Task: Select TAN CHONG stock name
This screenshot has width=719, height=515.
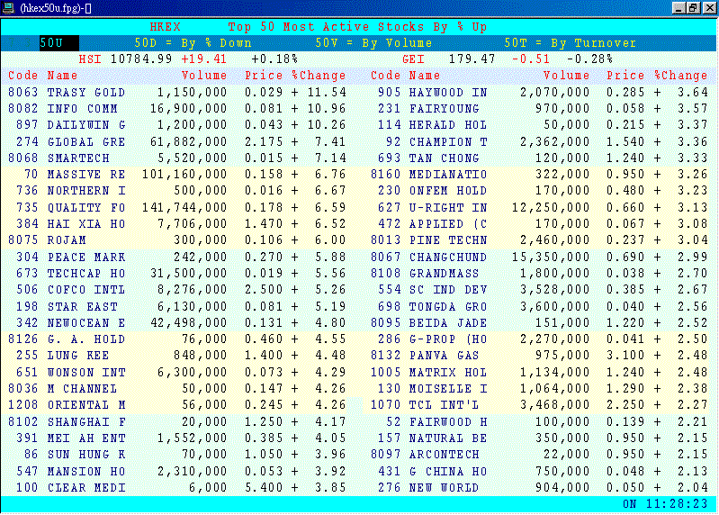Action: 444,158
